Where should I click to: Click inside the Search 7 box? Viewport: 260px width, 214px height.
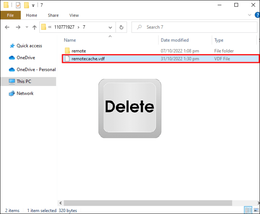click(194, 27)
